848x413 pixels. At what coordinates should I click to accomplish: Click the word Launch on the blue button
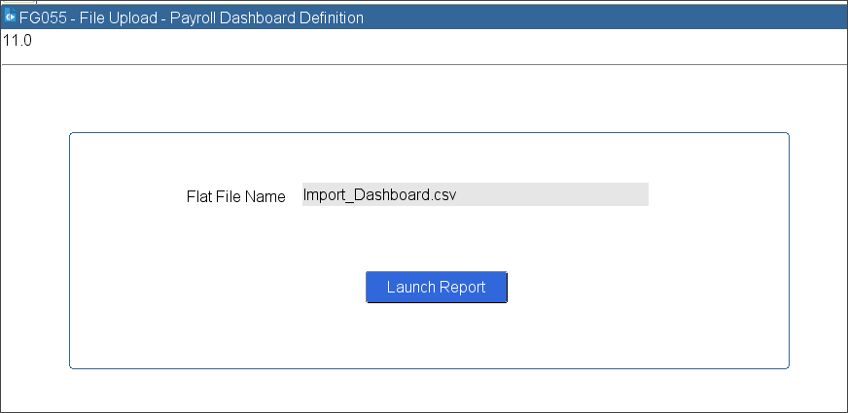410,288
